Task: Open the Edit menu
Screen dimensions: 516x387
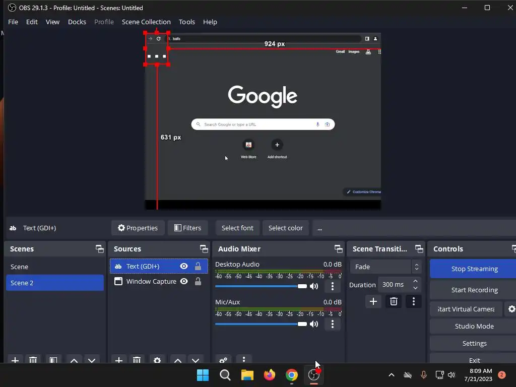Action: (32, 22)
